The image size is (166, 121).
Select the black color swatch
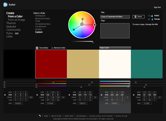19,64
